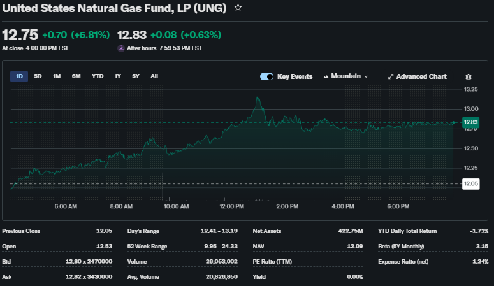Switch chart to YTD range
This screenshot has width=494, height=286.
click(98, 76)
